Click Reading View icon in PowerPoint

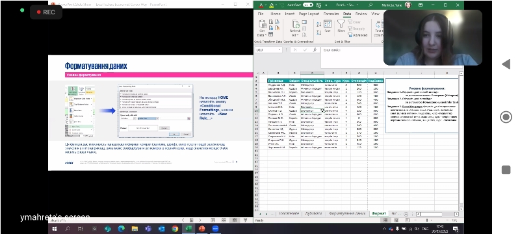tap(235, 220)
